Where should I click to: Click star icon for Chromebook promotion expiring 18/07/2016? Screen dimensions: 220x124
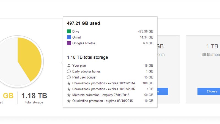(x=69, y=89)
